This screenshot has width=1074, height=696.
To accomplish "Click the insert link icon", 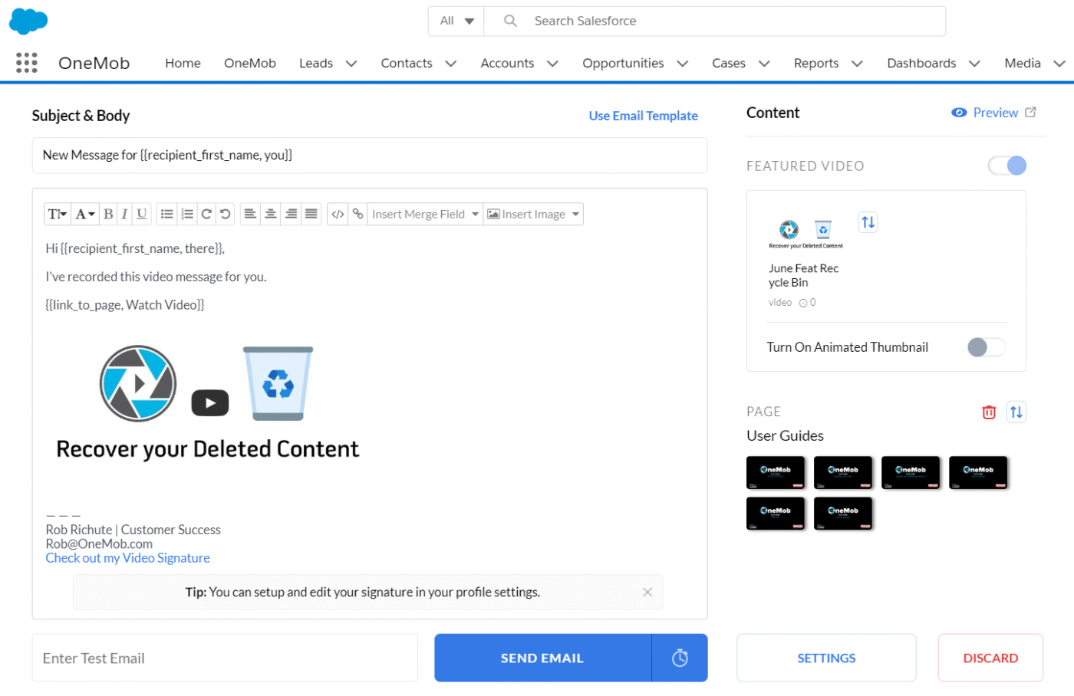I will (357, 215).
